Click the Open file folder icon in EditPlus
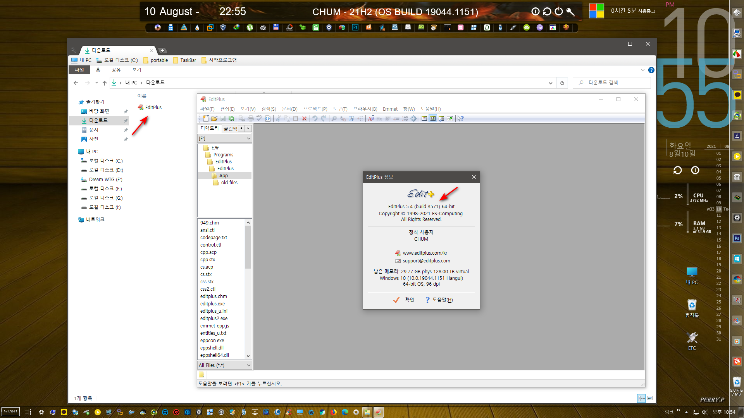The height and width of the screenshot is (418, 744). pos(214,118)
